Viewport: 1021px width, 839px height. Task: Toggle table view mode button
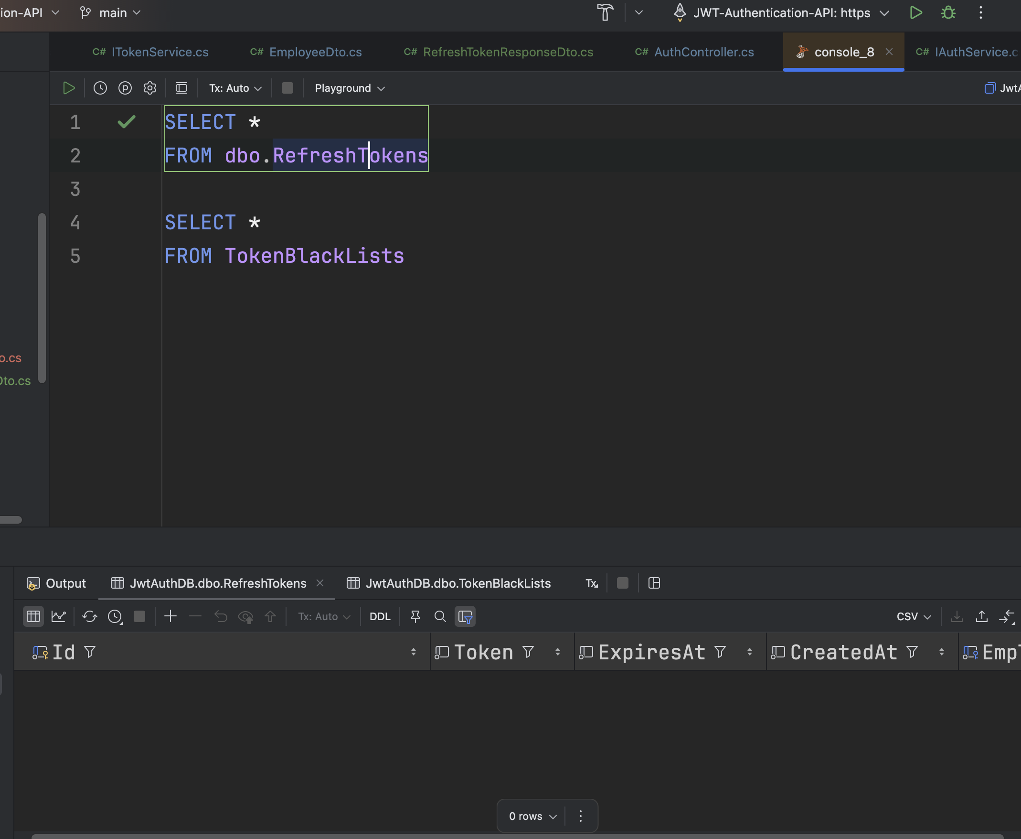[33, 616]
